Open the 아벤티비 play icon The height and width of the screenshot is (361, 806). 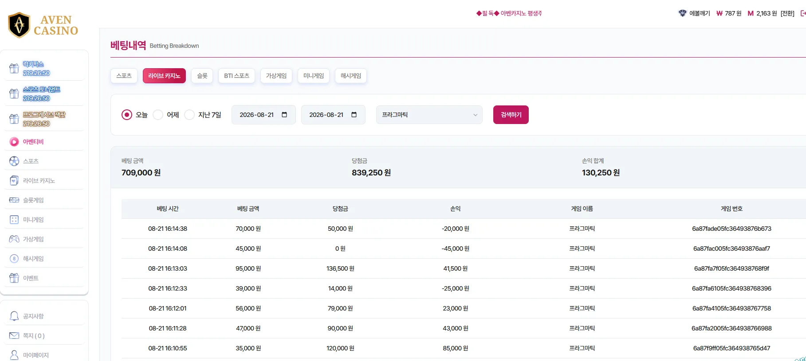[x=14, y=142]
